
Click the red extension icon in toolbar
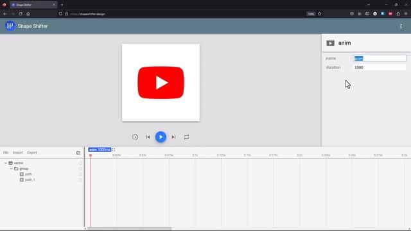coord(390,14)
